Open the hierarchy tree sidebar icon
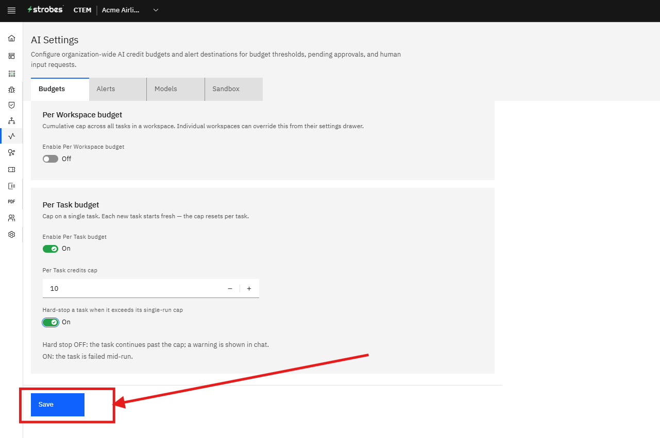This screenshot has height=438, width=660. (11, 121)
